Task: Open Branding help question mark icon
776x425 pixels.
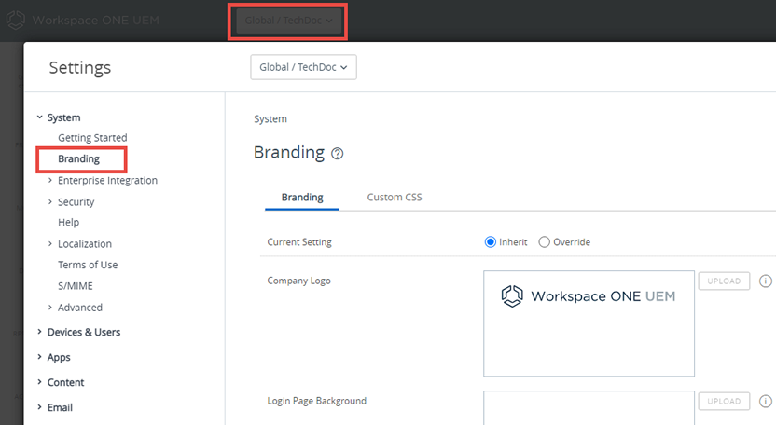Action: (337, 154)
